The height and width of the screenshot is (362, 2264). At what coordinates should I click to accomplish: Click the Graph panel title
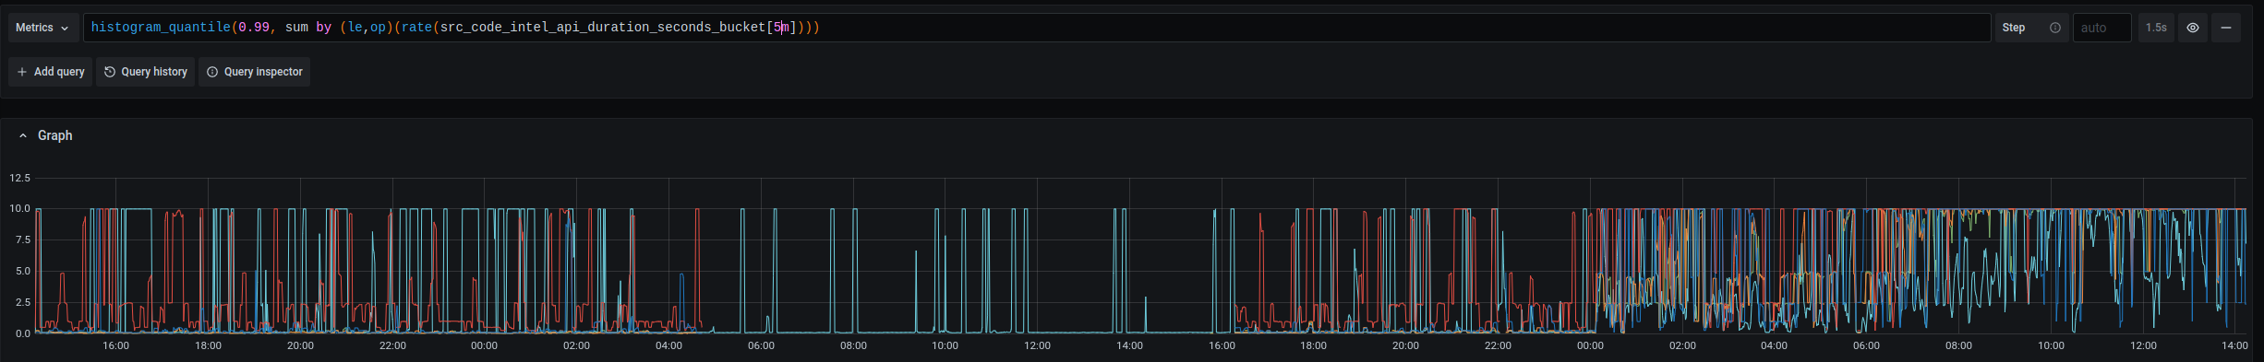[x=54, y=135]
